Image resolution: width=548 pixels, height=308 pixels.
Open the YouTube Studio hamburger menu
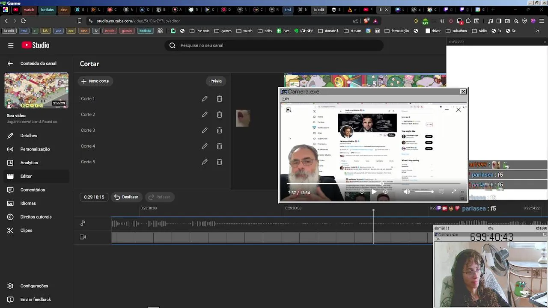point(11,45)
